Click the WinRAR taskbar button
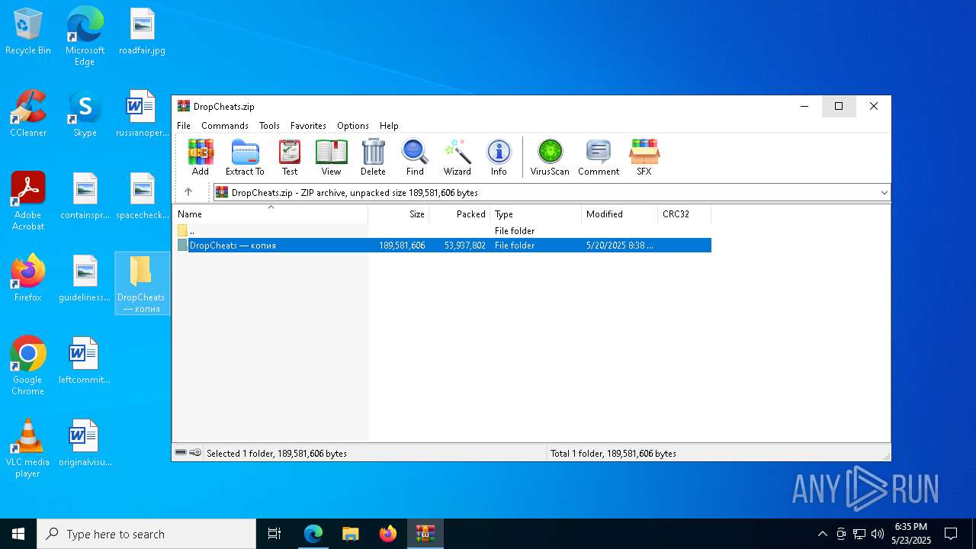Viewport: 976px width, 549px height. tap(425, 534)
